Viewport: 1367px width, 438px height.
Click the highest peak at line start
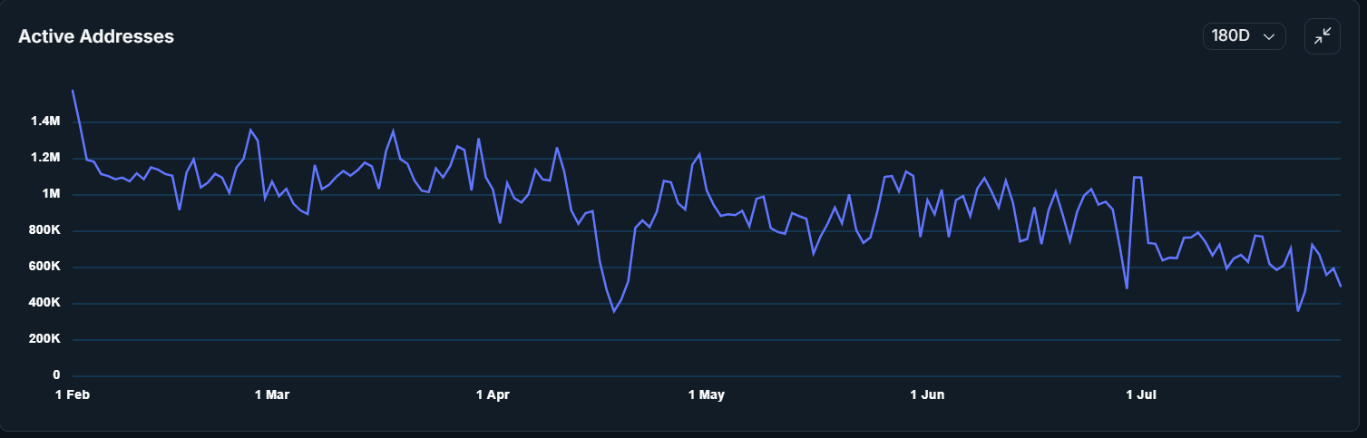coord(73,91)
